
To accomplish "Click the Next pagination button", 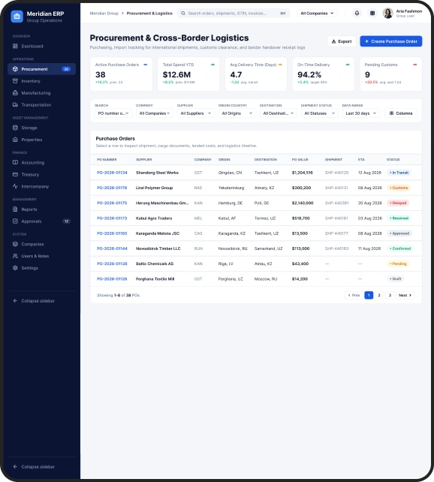I will pos(405,295).
